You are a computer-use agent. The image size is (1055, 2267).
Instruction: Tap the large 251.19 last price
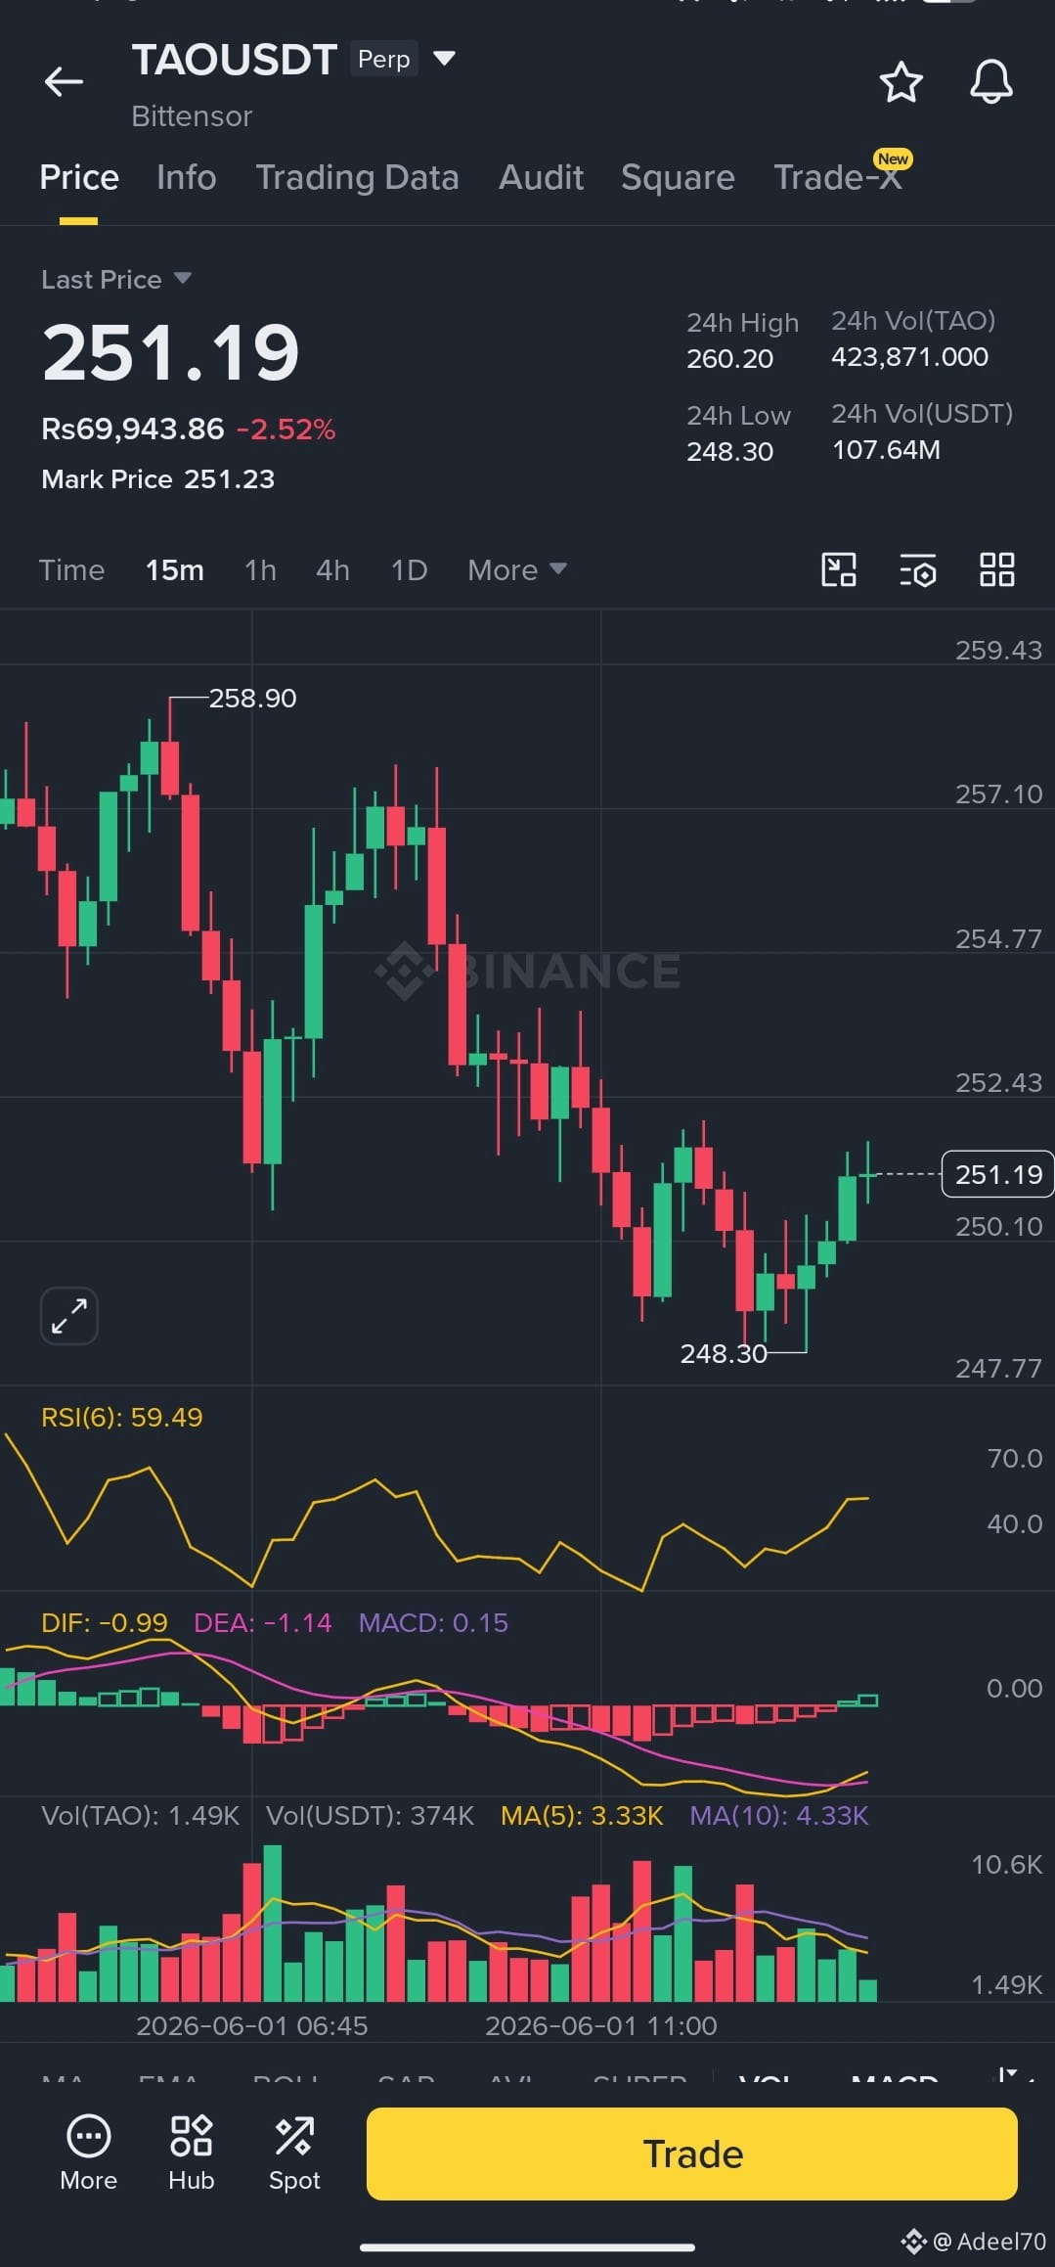click(x=171, y=353)
